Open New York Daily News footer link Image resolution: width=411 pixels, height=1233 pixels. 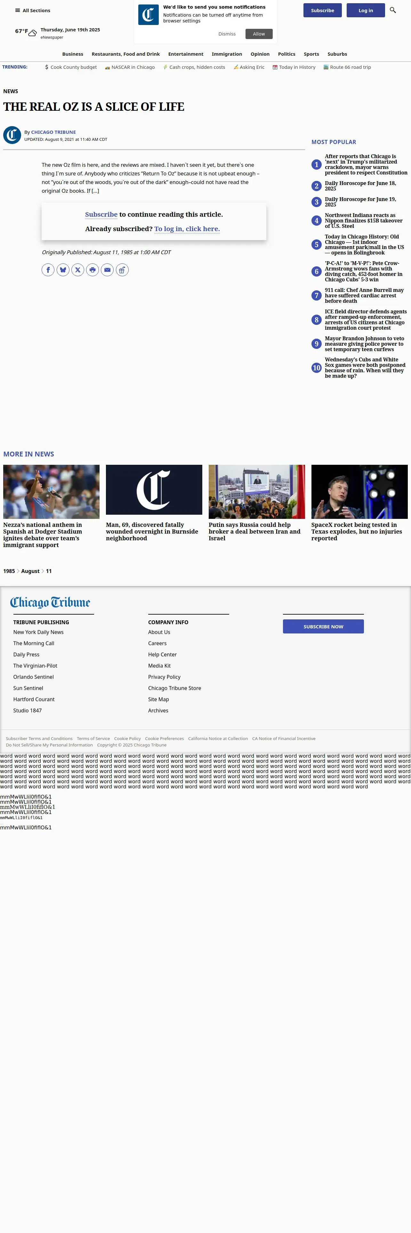point(38,632)
